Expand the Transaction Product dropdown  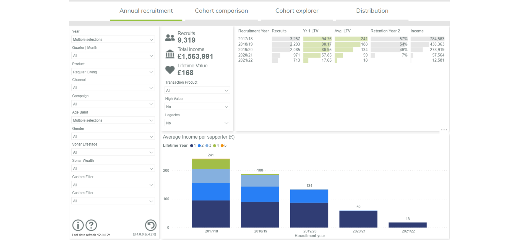click(197, 90)
